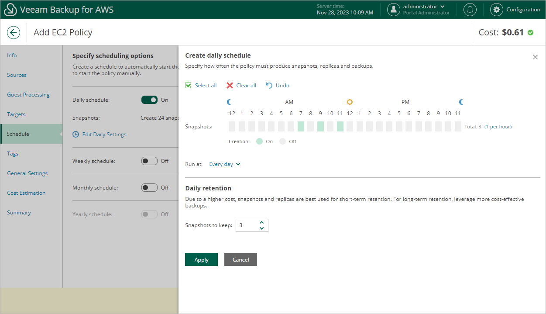
Task: Turn off the Daily schedule toggle
Action: [x=149, y=100]
